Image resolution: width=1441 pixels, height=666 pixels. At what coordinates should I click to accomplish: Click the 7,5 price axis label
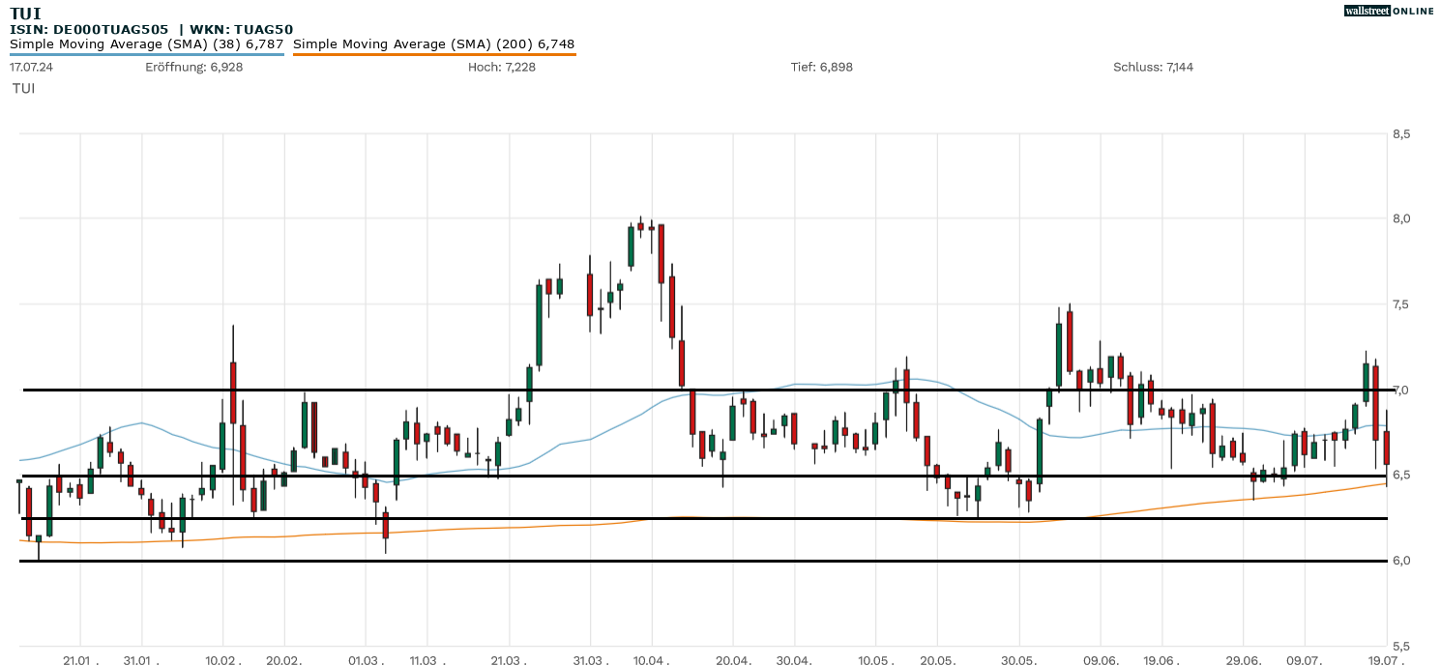coord(1401,305)
